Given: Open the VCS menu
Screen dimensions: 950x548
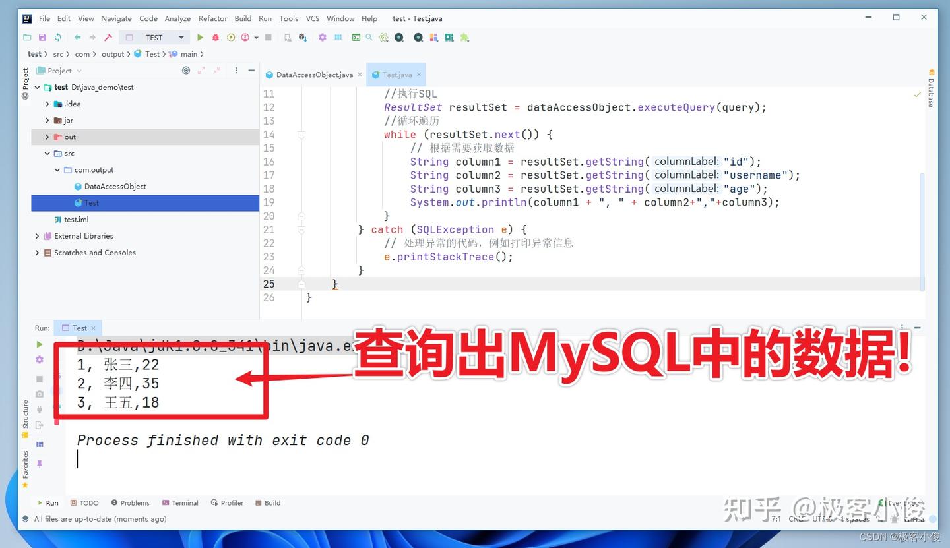Looking at the screenshot, I should coord(312,18).
